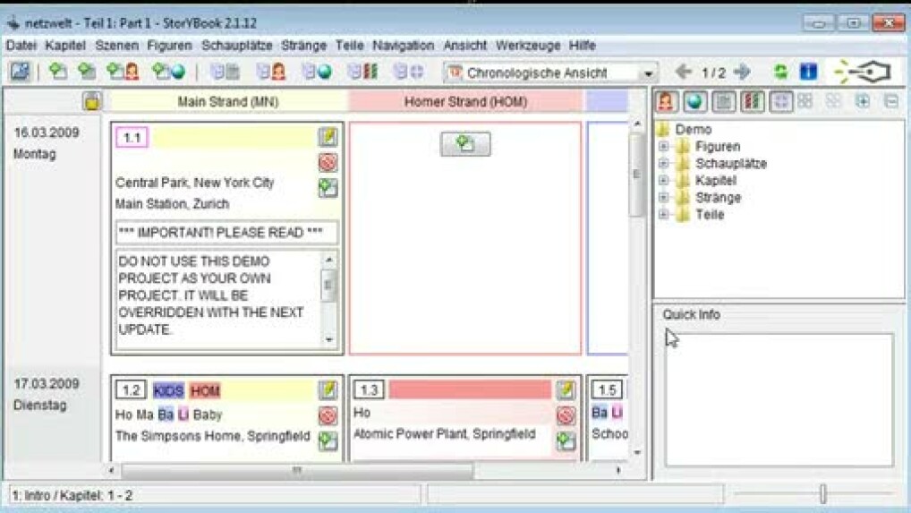Click the add scene button in Homer Strand

[x=464, y=143]
